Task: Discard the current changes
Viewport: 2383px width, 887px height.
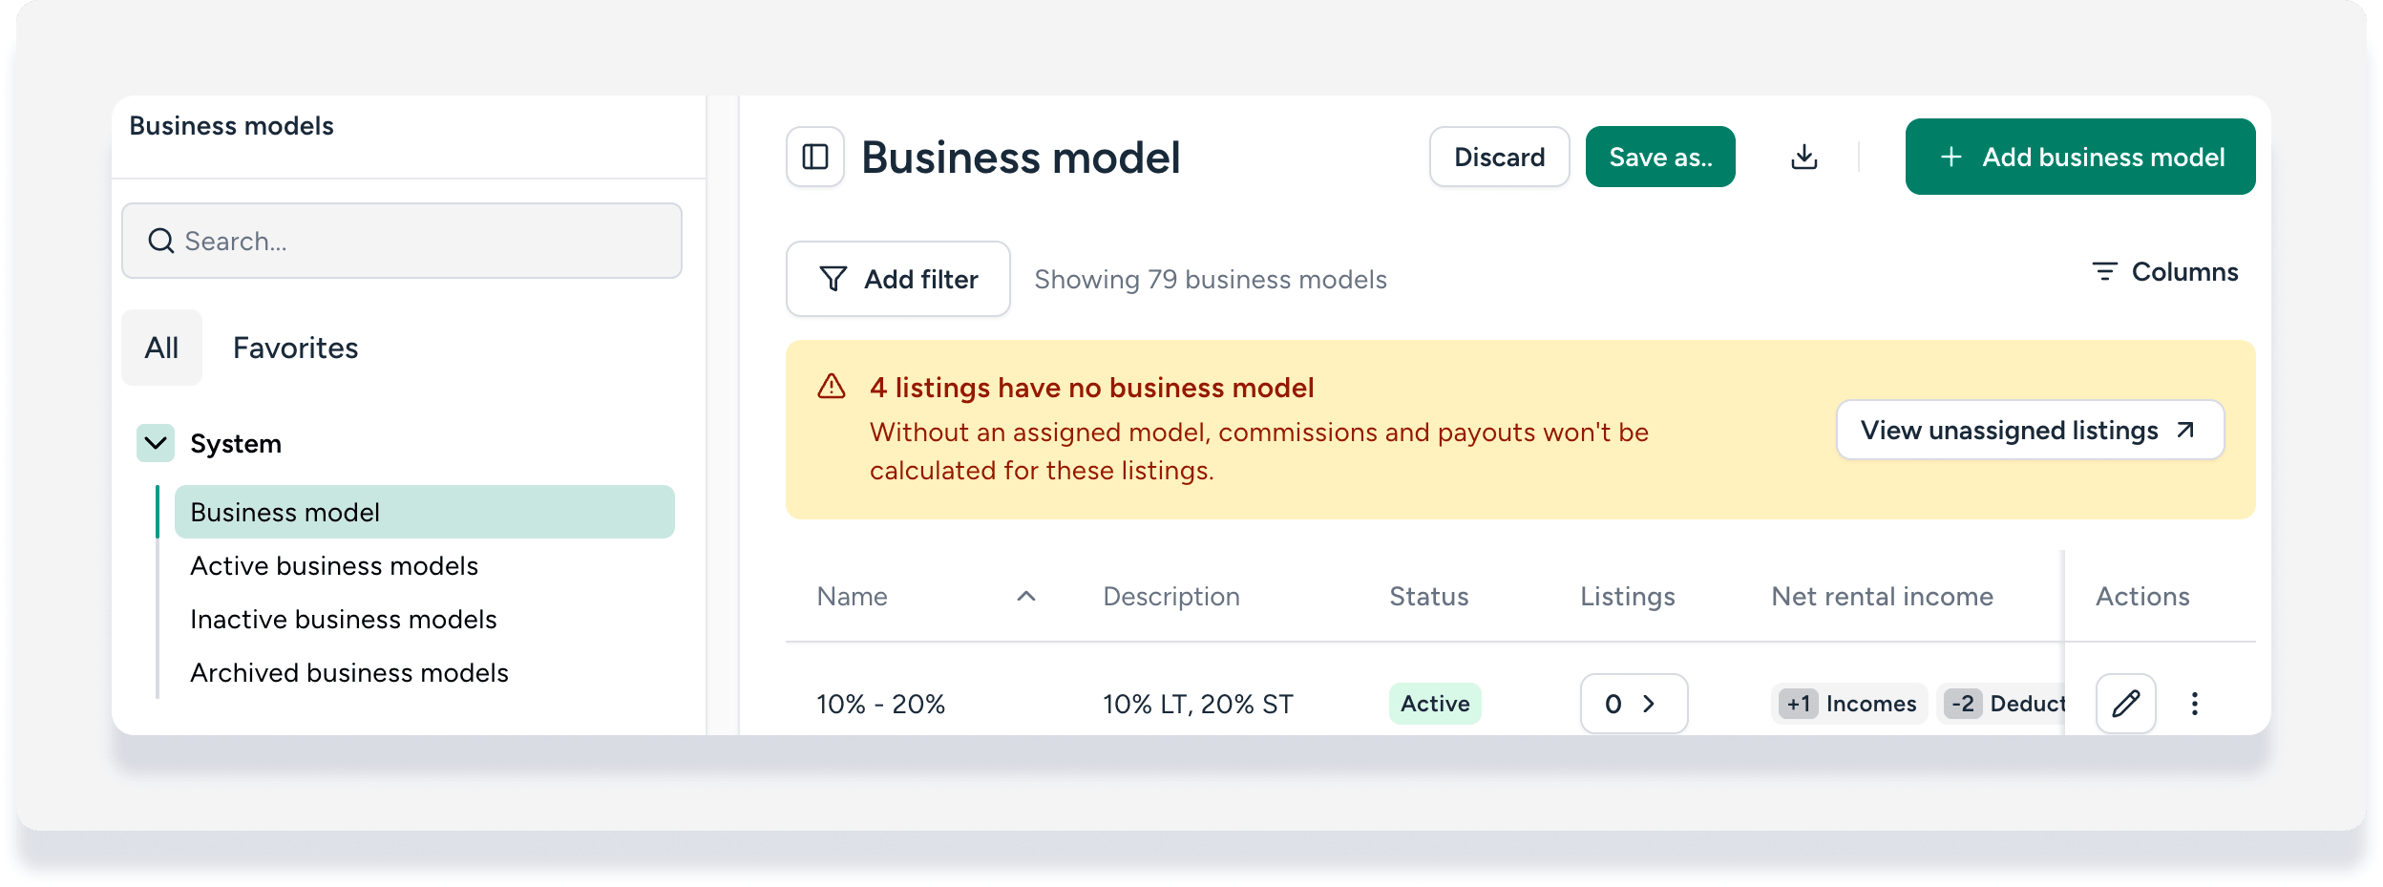Action: (x=1499, y=157)
